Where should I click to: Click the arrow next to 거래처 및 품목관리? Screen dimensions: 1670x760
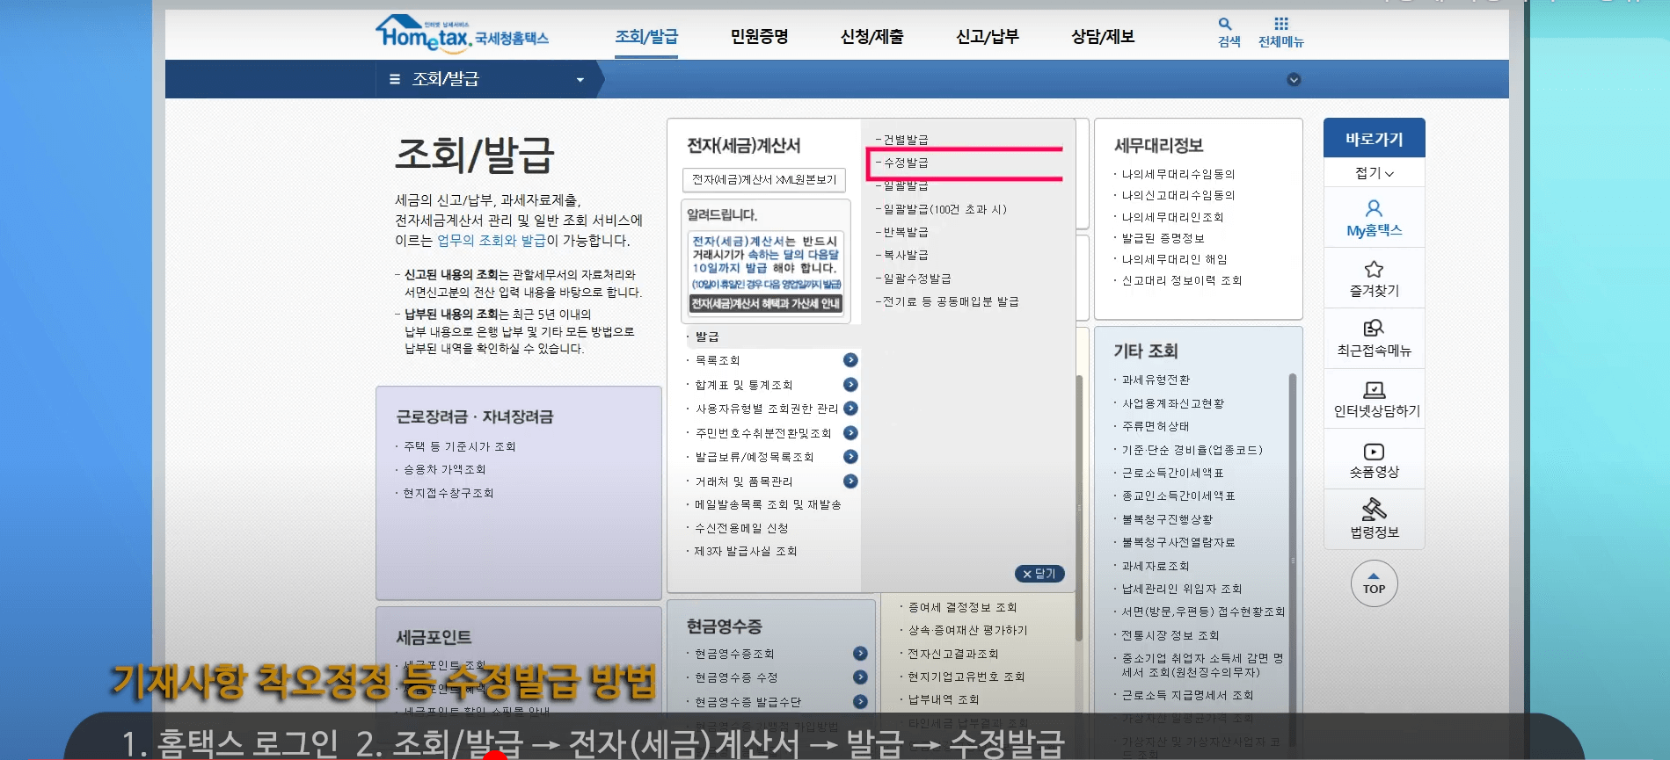point(850,481)
